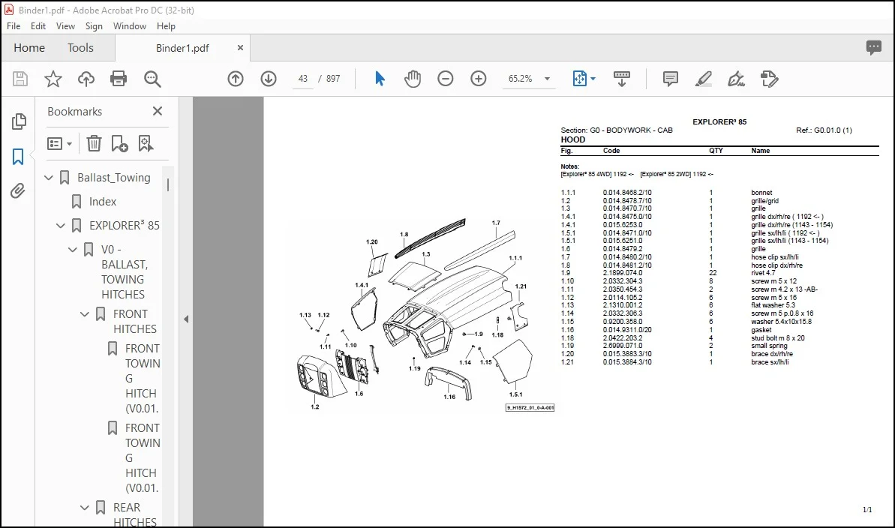Click the bookmarks panel scrollbar
Image resolution: width=895 pixels, height=528 pixels.
[x=168, y=185]
